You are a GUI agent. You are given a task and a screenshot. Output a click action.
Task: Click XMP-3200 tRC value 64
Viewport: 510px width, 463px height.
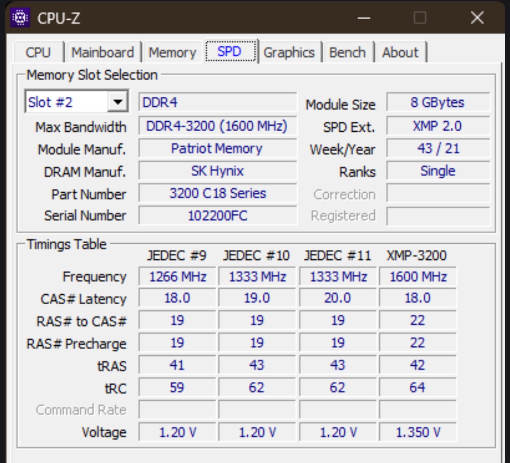tap(418, 388)
